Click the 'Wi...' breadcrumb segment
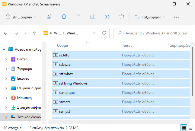The image size is (195, 131). click(x=57, y=33)
